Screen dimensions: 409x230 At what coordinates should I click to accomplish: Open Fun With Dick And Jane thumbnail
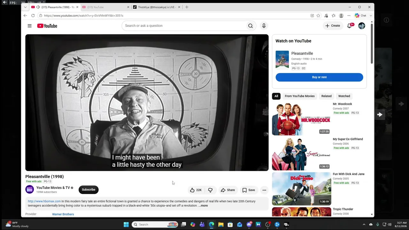[301, 189]
